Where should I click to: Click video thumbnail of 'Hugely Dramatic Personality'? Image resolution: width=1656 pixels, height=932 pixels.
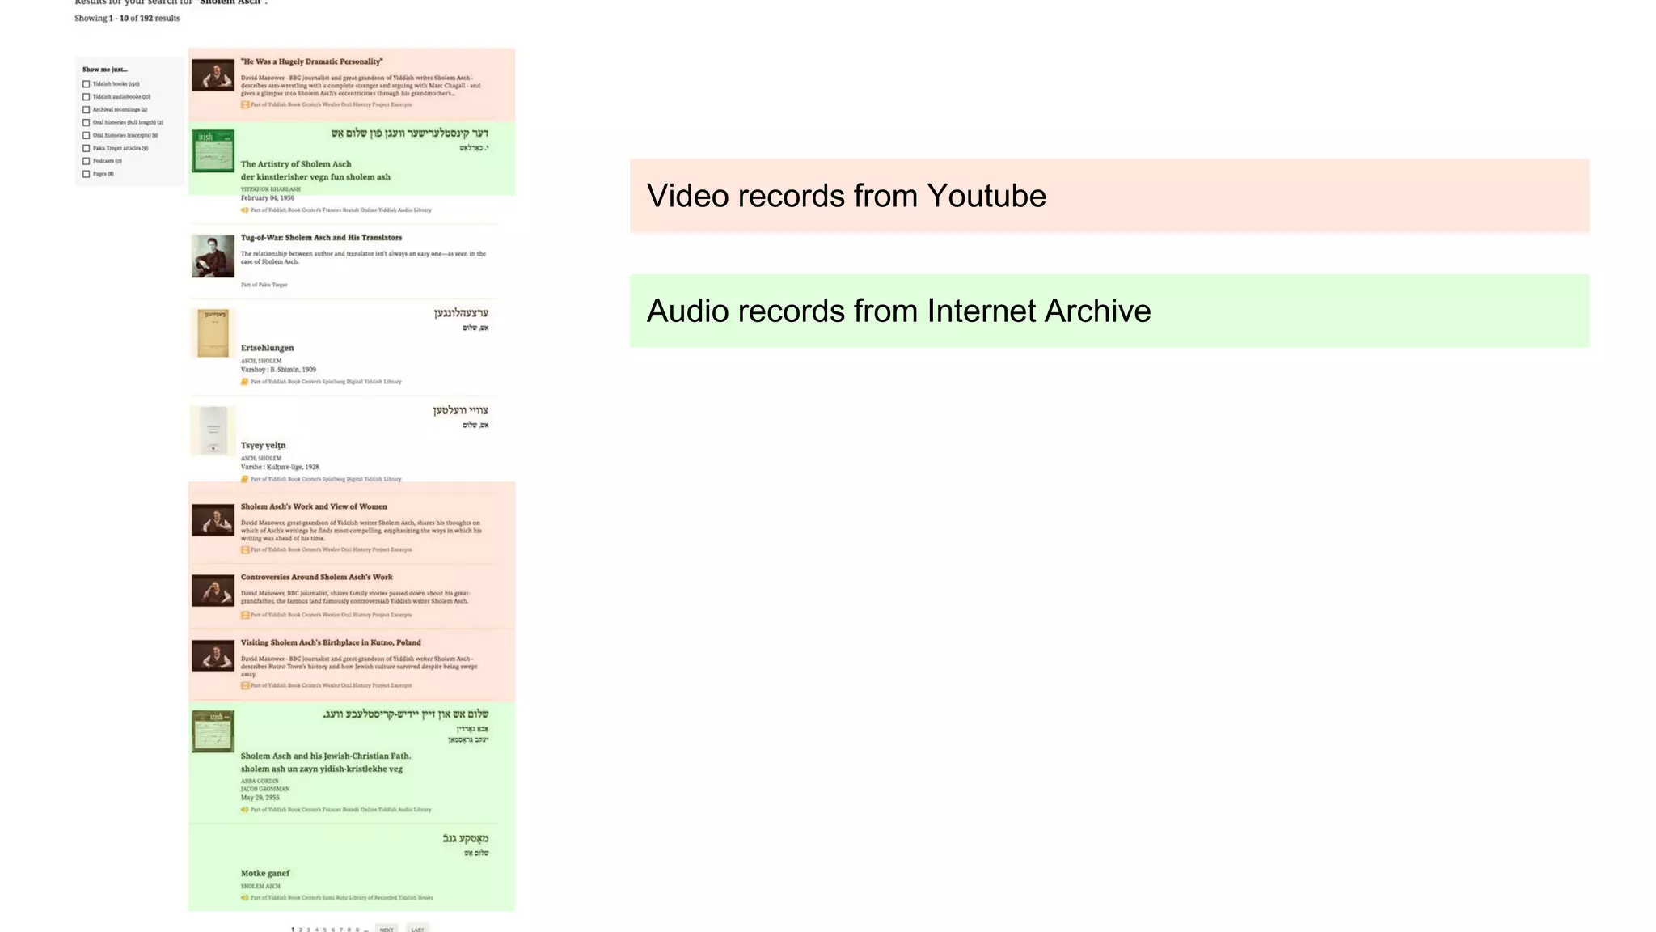213,75
